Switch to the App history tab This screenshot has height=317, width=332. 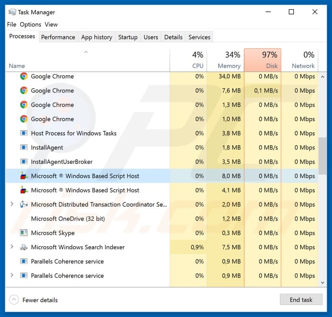coord(97,37)
